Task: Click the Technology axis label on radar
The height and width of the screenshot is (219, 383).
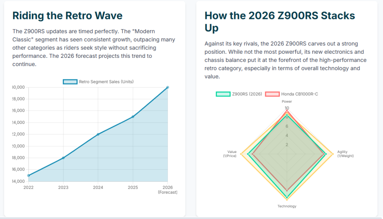Action: click(287, 206)
